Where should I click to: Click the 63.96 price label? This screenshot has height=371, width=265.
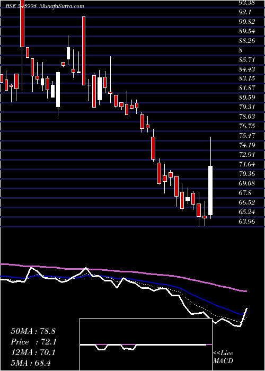pos(248,222)
